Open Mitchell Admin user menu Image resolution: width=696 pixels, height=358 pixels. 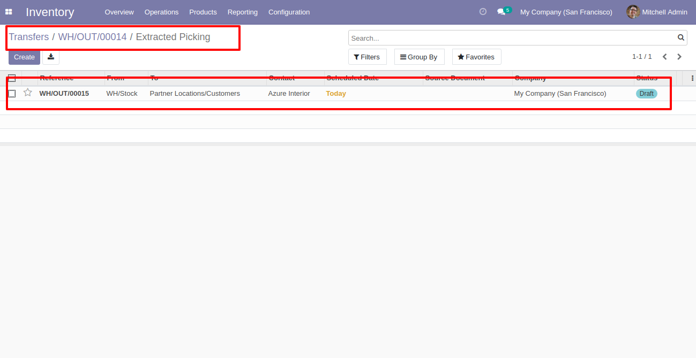point(657,12)
